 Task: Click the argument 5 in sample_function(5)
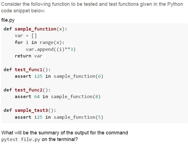(100, 117)
